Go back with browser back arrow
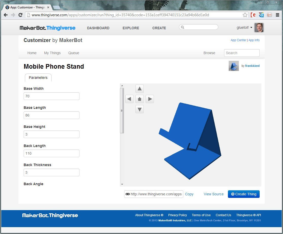 (x=6, y=15)
